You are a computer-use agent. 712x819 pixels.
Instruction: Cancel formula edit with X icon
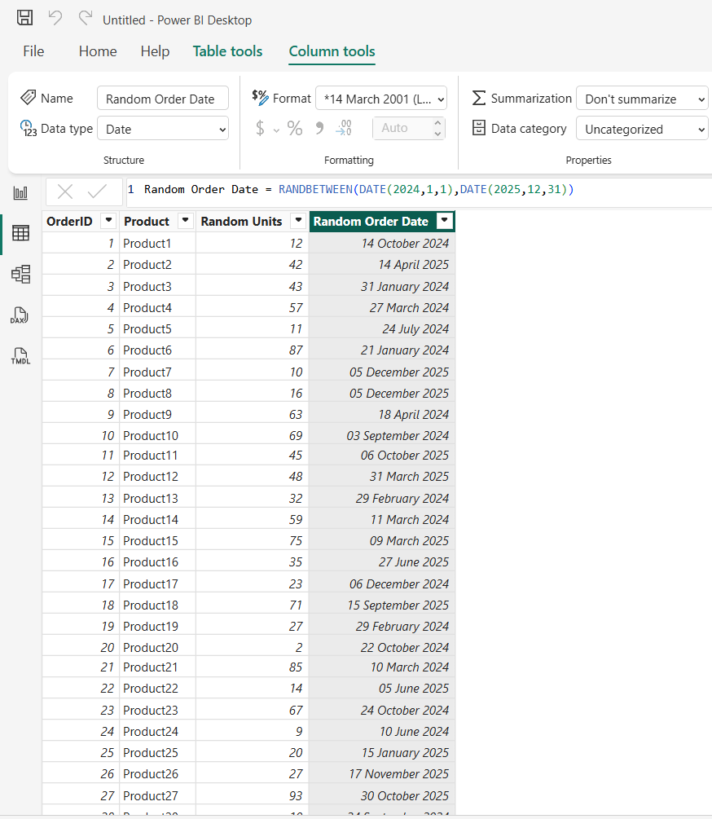65,192
